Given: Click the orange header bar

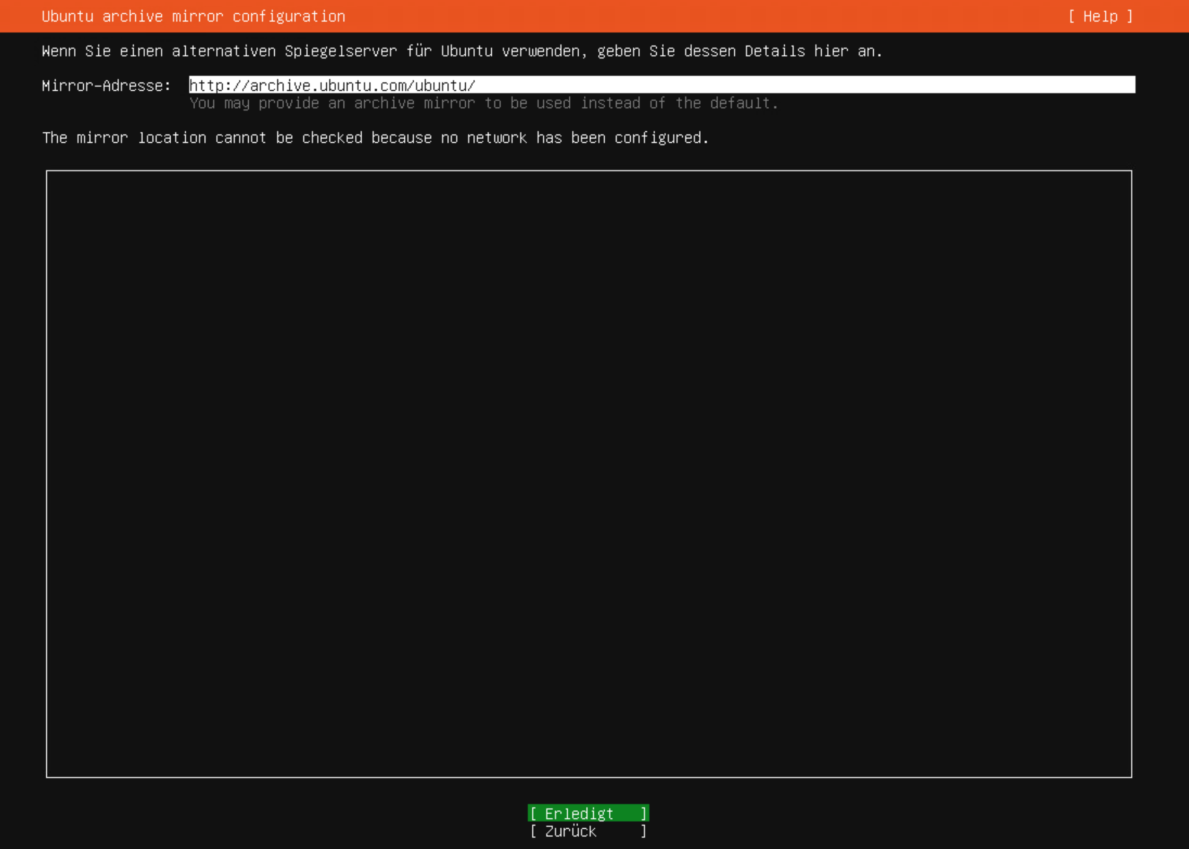Looking at the screenshot, I should [x=680, y=16].
